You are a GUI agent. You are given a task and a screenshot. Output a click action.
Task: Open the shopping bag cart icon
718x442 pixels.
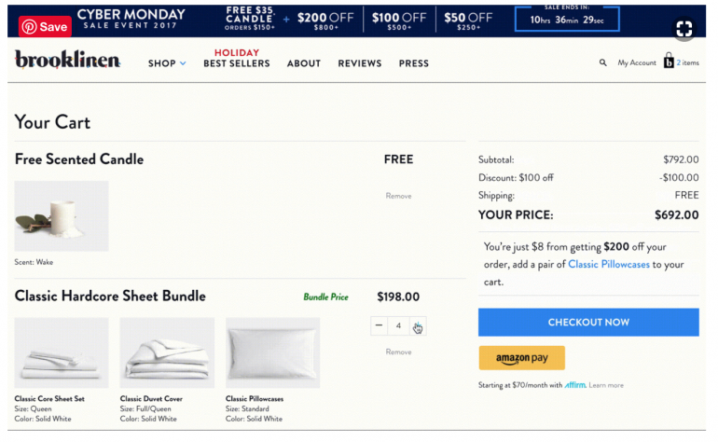(x=669, y=62)
